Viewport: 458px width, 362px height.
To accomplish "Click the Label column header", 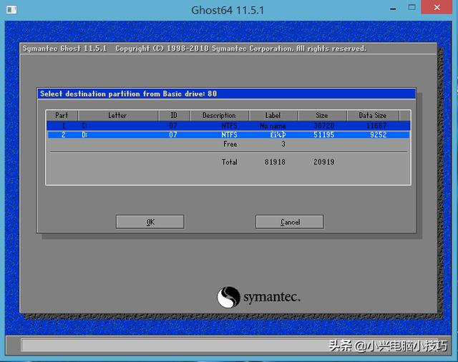I will tap(273, 115).
